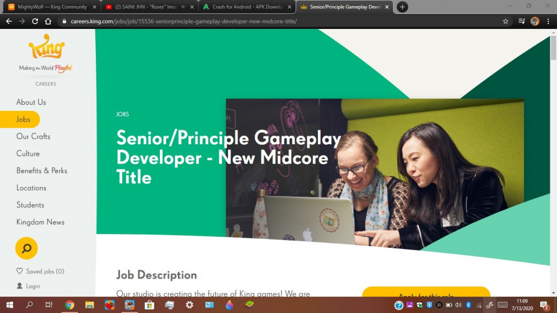Open Chrome from the taskbar

pos(70,305)
